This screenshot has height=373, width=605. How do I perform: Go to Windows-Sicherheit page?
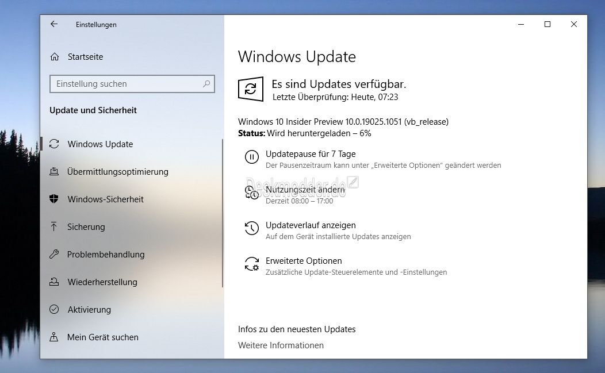(x=105, y=199)
